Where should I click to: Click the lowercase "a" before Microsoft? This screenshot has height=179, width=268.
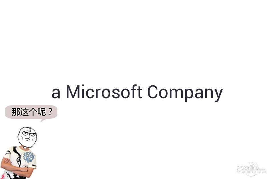[56, 93]
